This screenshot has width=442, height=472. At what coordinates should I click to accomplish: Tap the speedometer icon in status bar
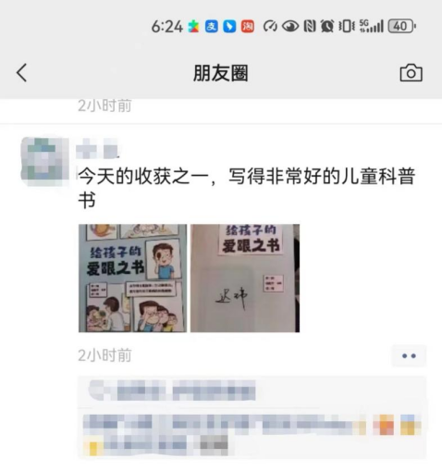pyautogui.click(x=270, y=26)
